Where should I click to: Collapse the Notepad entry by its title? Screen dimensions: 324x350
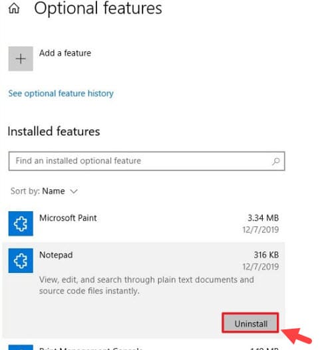(x=56, y=255)
